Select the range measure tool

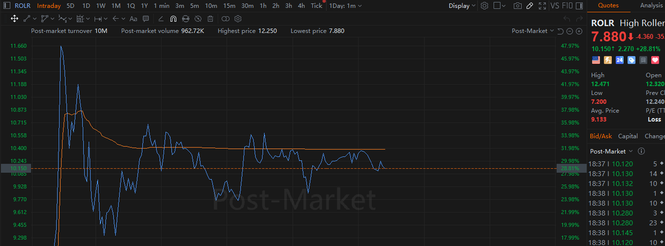(x=98, y=19)
